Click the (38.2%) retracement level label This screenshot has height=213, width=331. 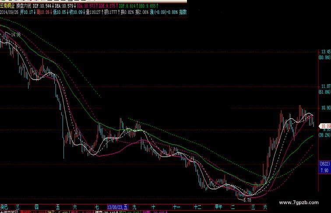325,135
